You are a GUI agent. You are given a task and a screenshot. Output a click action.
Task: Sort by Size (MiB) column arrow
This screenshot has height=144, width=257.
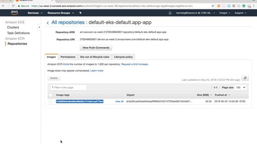211,95
